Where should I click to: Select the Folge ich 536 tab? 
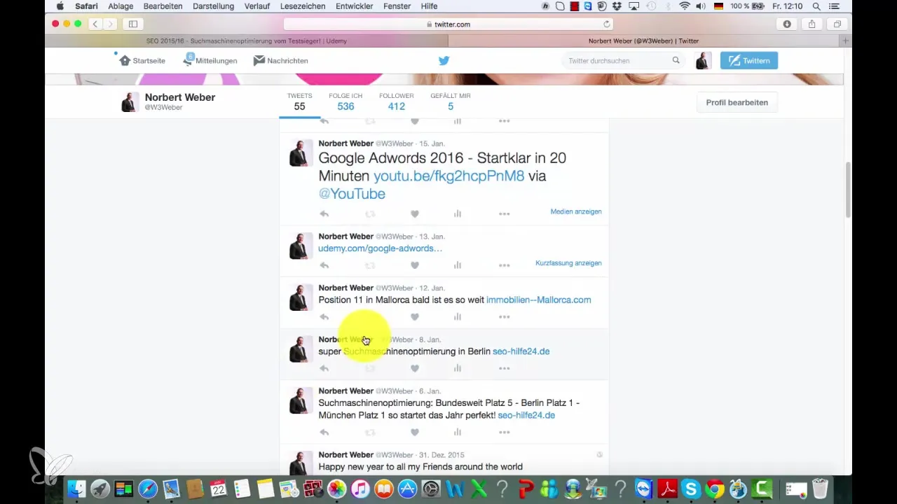coord(345,102)
